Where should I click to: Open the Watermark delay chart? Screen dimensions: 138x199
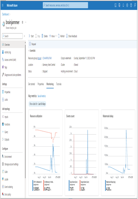click(118, 153)
